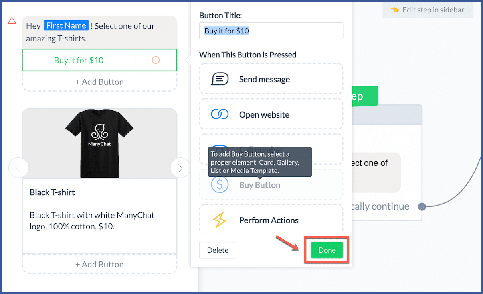483x294 pixels.
Task: Click the First Name variable chip
Action: 66,25
